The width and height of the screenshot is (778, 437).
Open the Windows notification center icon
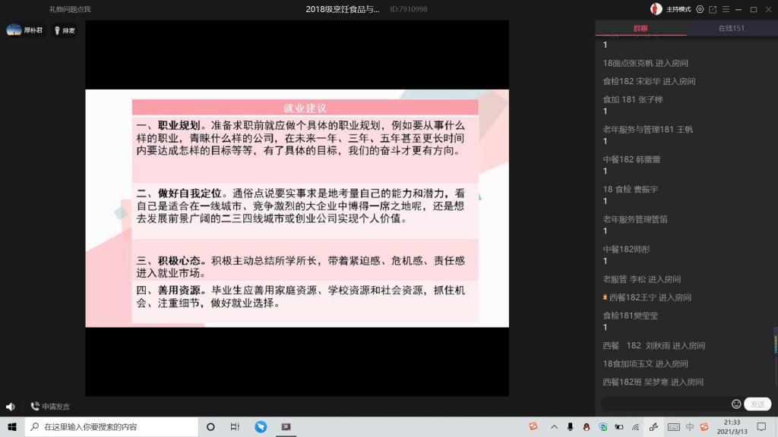762,427
